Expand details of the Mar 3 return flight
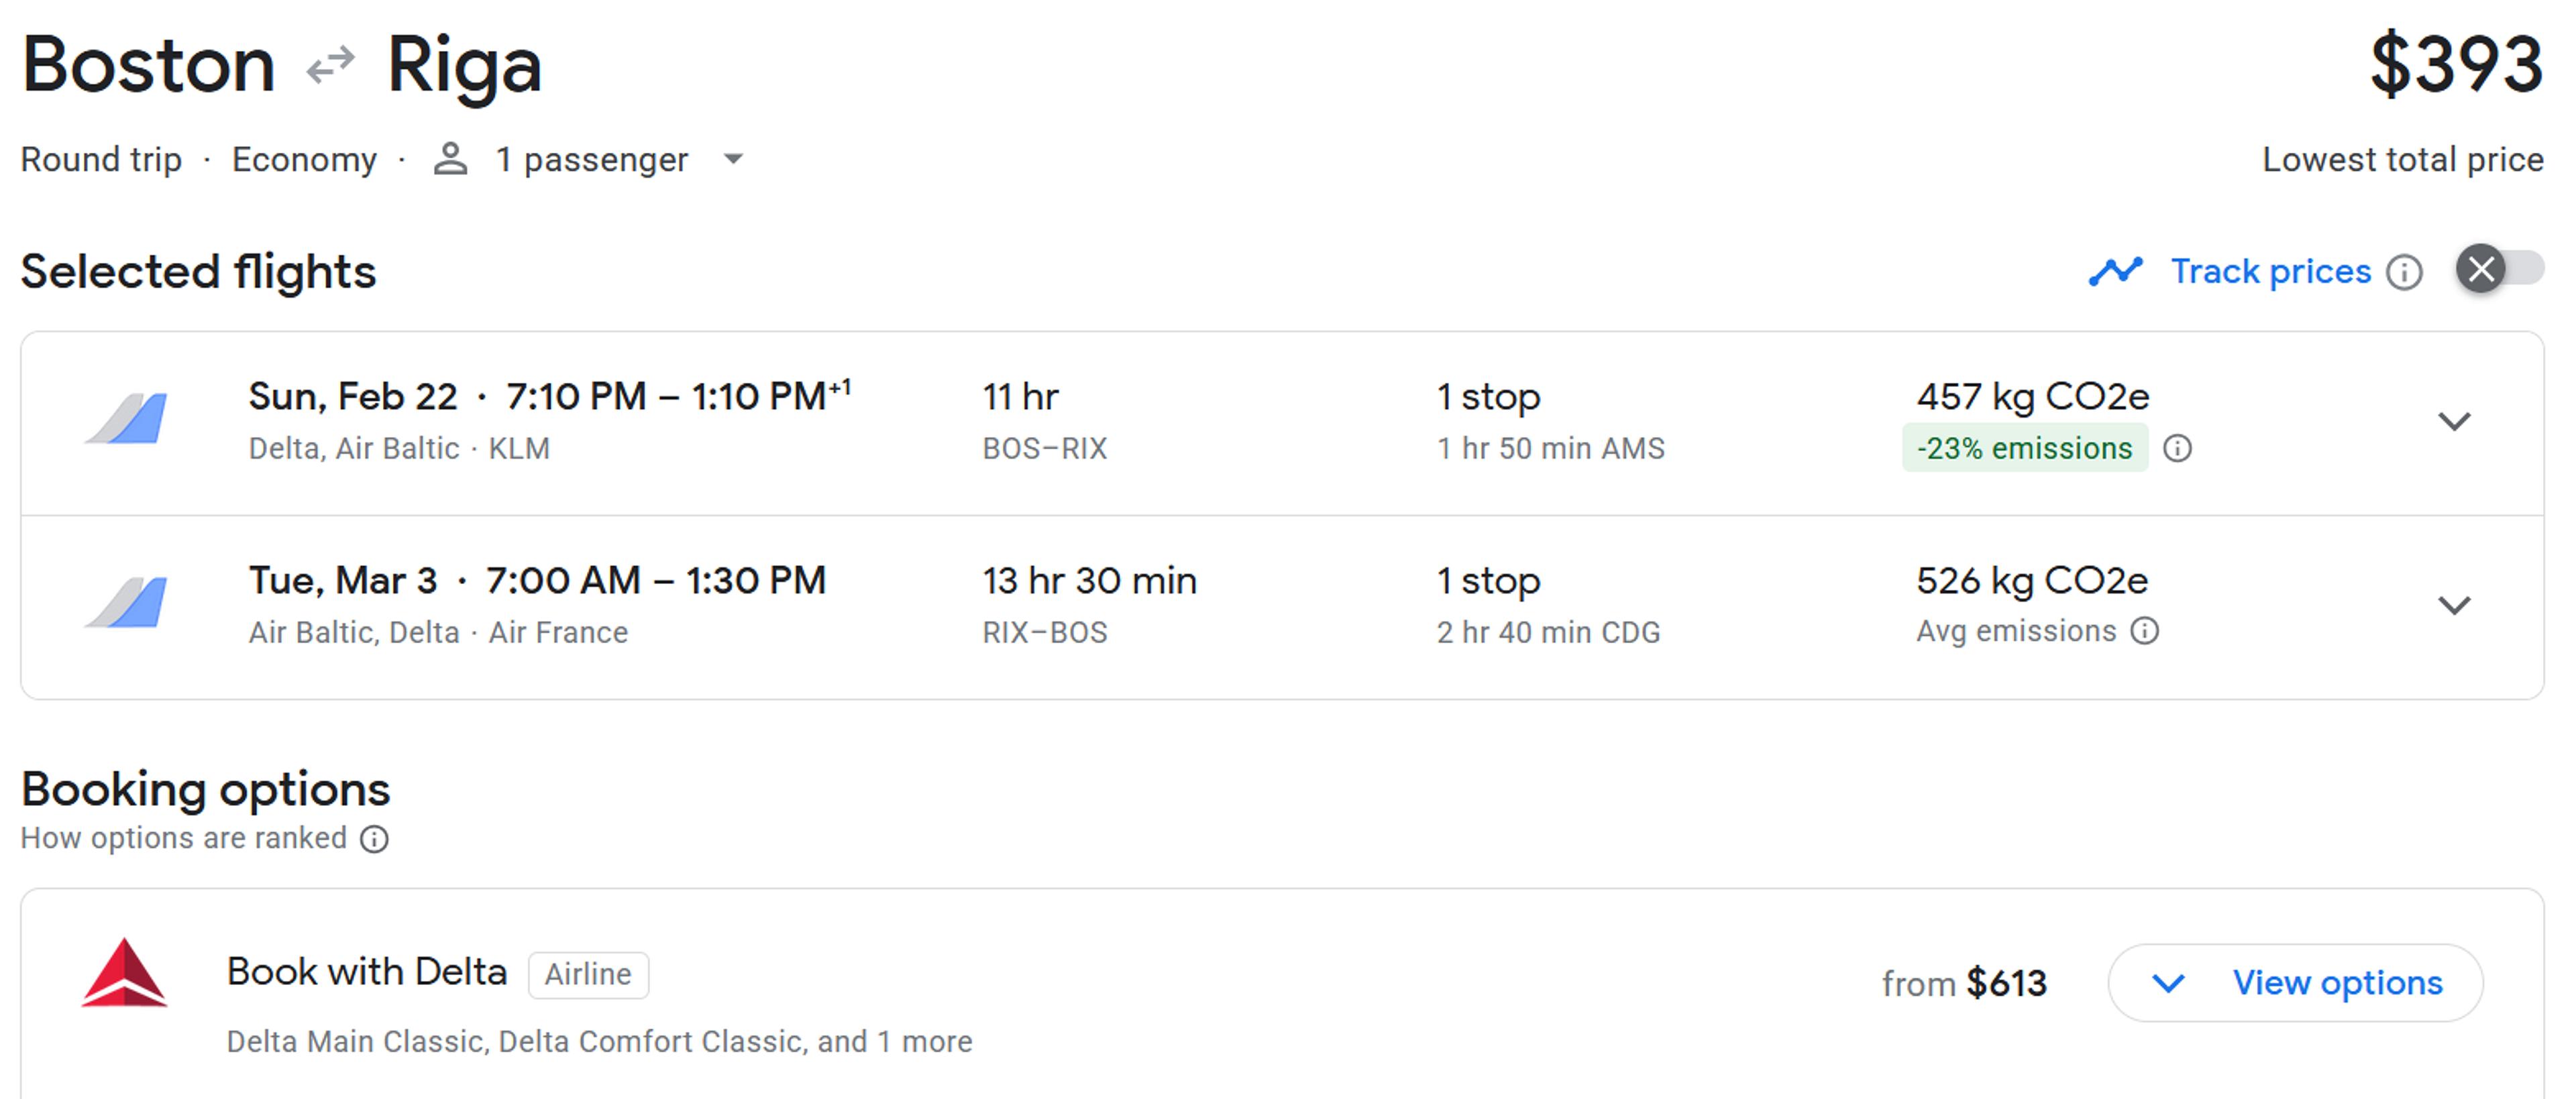This screenshot has width=2576, height=1099. (2455, 606)
